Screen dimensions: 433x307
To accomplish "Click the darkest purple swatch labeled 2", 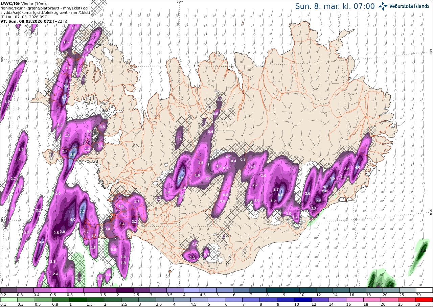I will click(124, 290).
